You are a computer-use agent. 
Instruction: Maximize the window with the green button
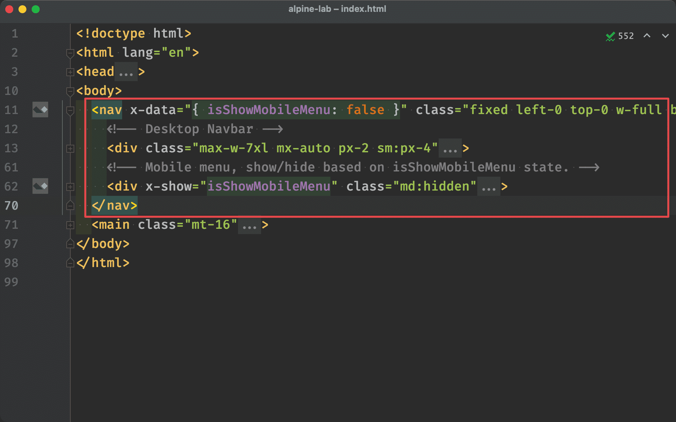36,9
